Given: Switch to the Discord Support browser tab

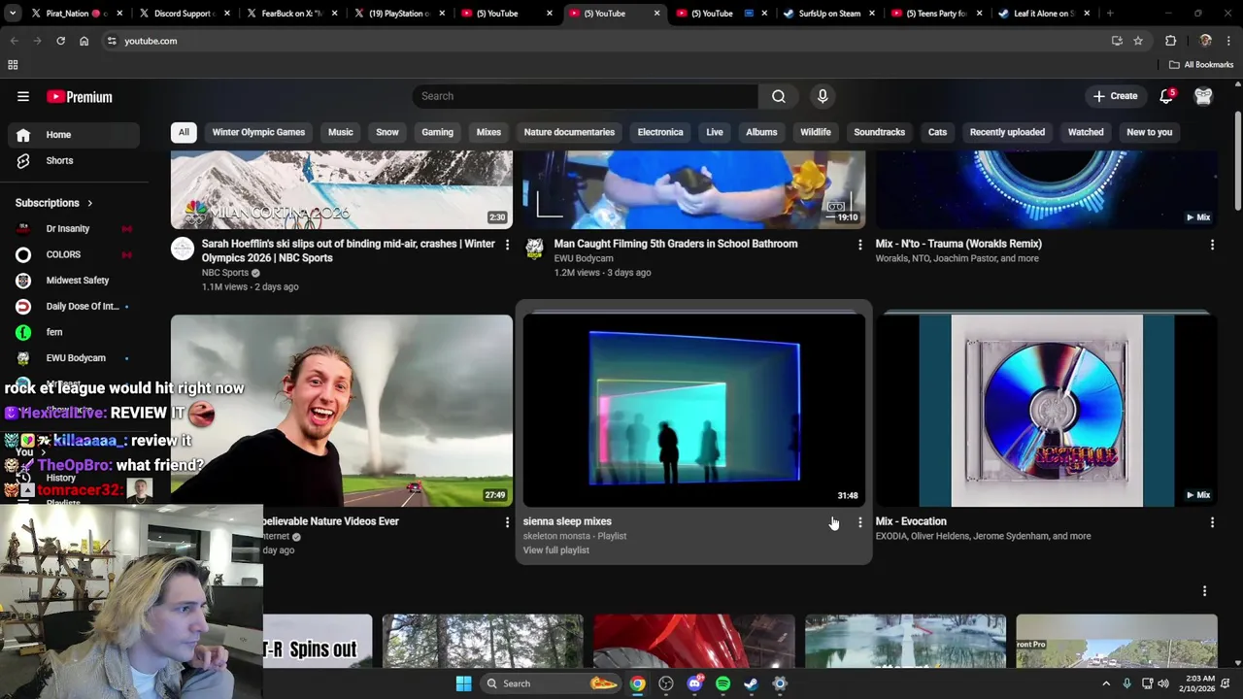Looking at the screenshot, I should coord(185,14).
